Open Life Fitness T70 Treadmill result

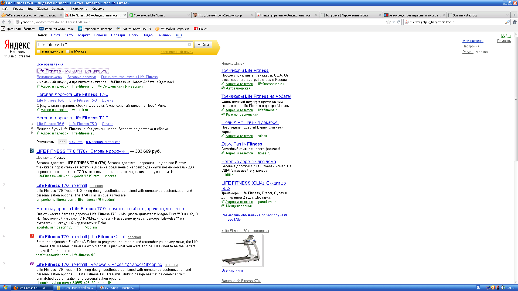(x=62, y=185)
